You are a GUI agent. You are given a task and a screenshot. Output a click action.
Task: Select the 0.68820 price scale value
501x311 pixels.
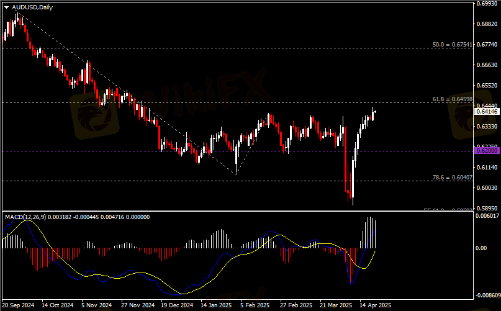pos(487,24)
